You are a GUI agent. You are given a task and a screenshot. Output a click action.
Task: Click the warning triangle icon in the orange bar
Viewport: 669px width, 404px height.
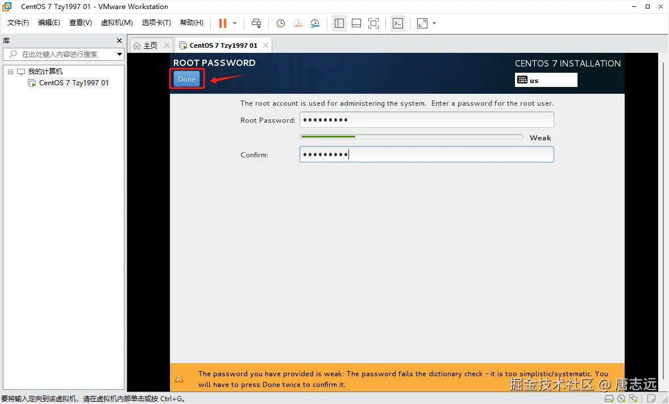[x=179, y=378]
